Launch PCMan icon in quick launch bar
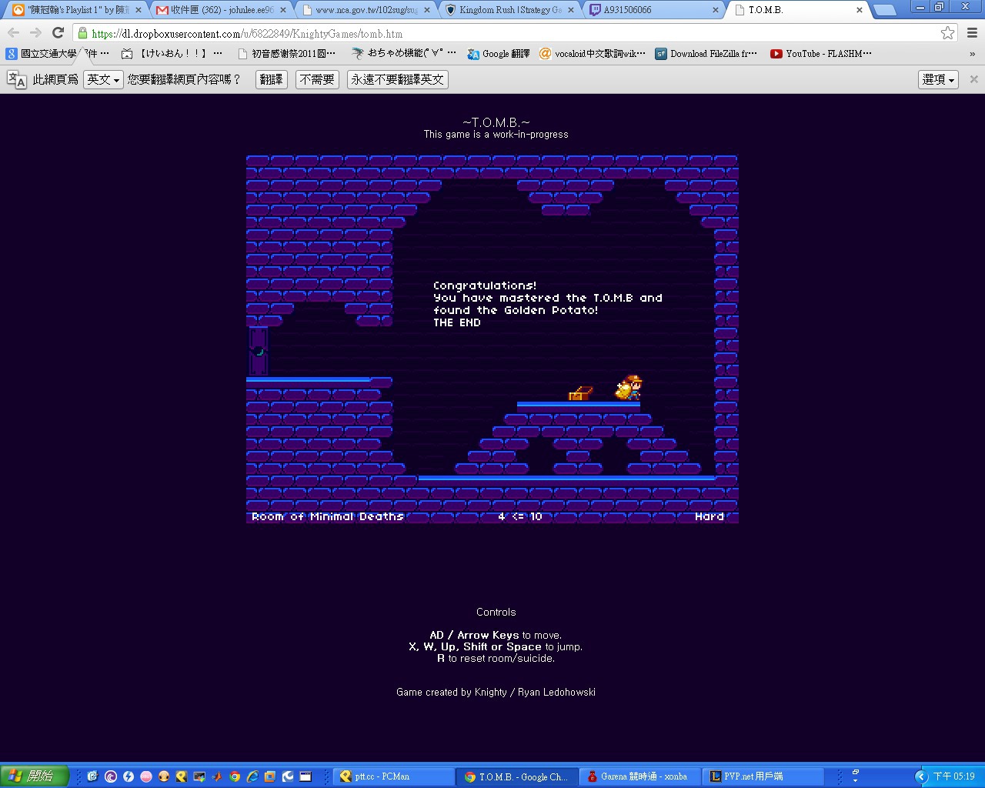Screen dimensions: 985x788 (182, 776)
